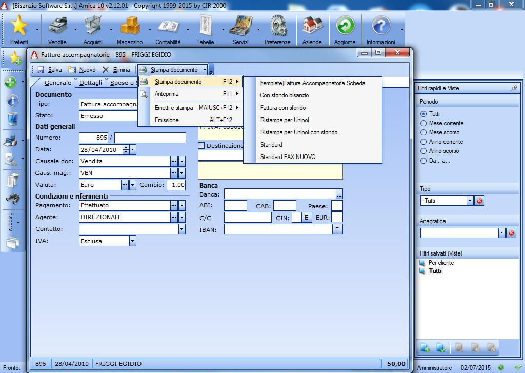The height and width of the screenshot is (373, 525).
Task: Toggle the Destinazione checkbox
Action: tap(201, 145)
